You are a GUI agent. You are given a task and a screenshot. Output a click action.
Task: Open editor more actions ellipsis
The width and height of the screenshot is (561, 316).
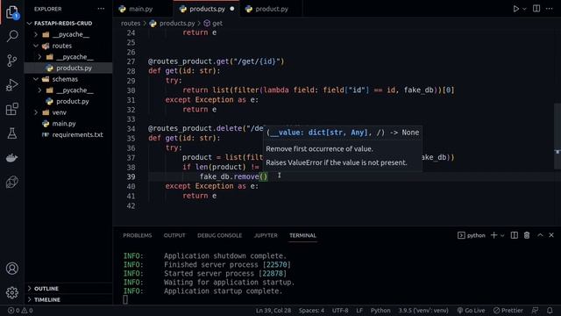[x=550, y=9]
